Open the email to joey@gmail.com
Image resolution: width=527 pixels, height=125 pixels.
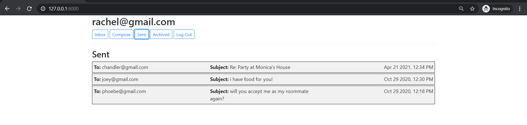point(263,79)
